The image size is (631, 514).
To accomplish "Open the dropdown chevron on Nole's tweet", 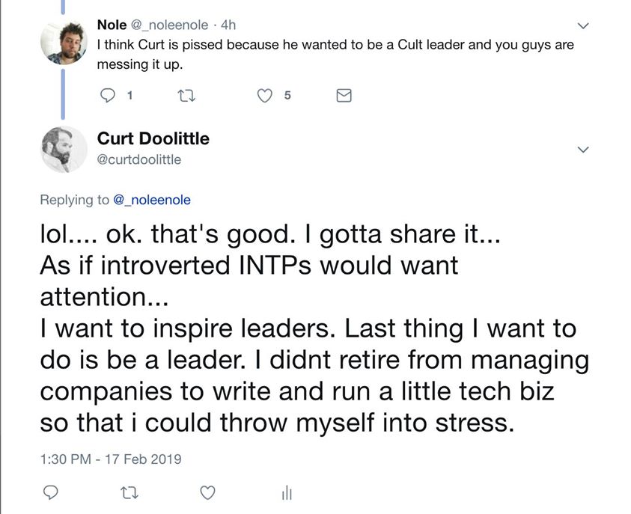I will [x=584, y=25].
